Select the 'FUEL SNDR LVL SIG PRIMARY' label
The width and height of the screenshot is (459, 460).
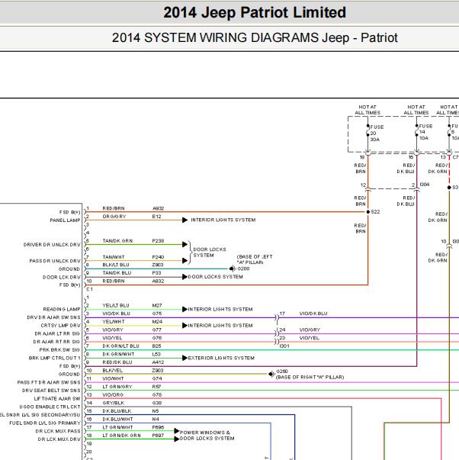pyautogui.click(x=45, y=423)
